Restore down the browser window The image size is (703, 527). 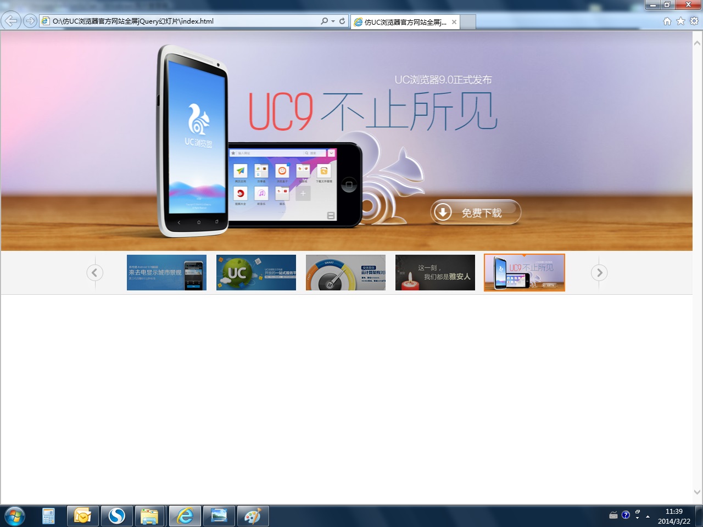[x=667, y=5]
